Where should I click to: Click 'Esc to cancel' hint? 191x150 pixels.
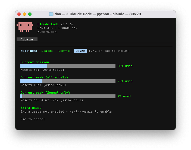click(x=33, y=119)
